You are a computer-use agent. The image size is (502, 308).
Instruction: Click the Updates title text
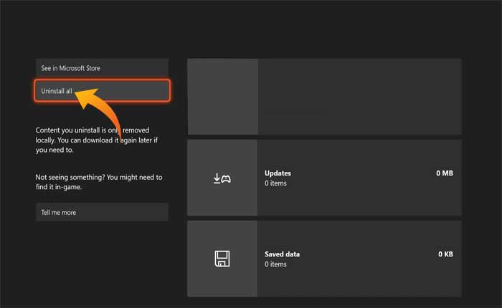click(278, 173)
